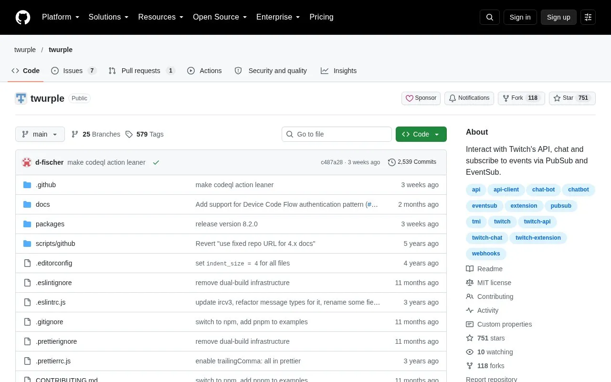611x382 pixels.
Task: Switch to the Pull requests tab
Action: pyautogui.click(x=142, y=71)
